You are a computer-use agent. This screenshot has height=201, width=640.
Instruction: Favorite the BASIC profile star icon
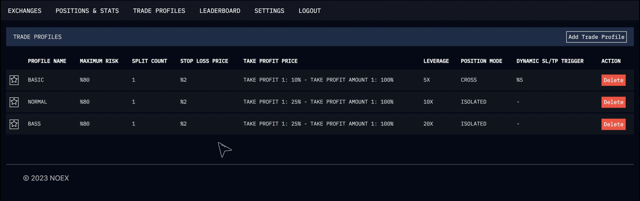[14, 80]
